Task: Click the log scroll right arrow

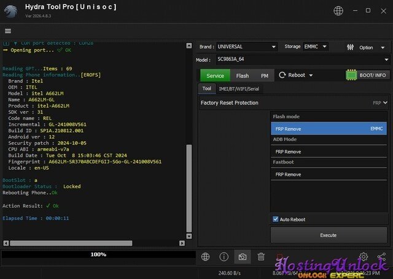Action: 182,243
